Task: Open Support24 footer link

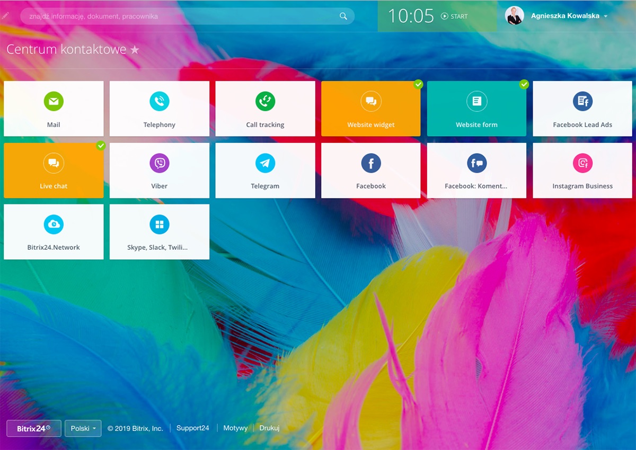Action: click(x=192, y=428)
